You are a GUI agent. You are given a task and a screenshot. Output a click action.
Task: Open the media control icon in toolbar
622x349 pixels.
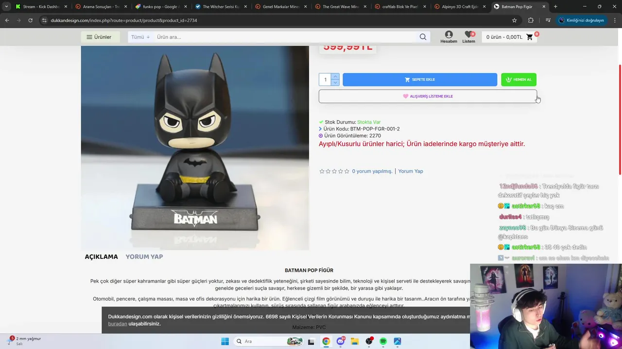(548, 20)
